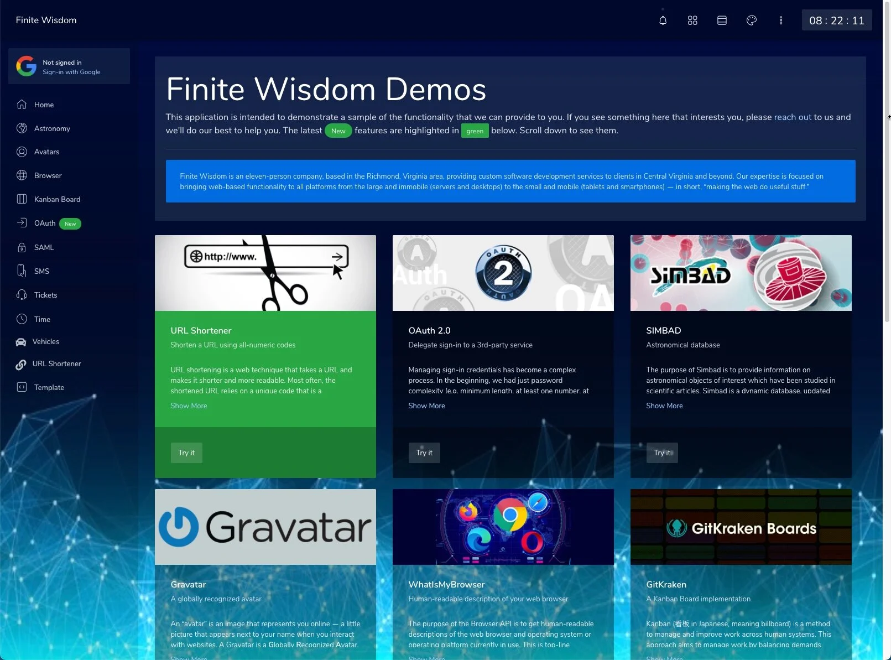Click the SAML padlock icon
Image resolution: width=891 pixels, height=660 pixels.
point(22,247)
